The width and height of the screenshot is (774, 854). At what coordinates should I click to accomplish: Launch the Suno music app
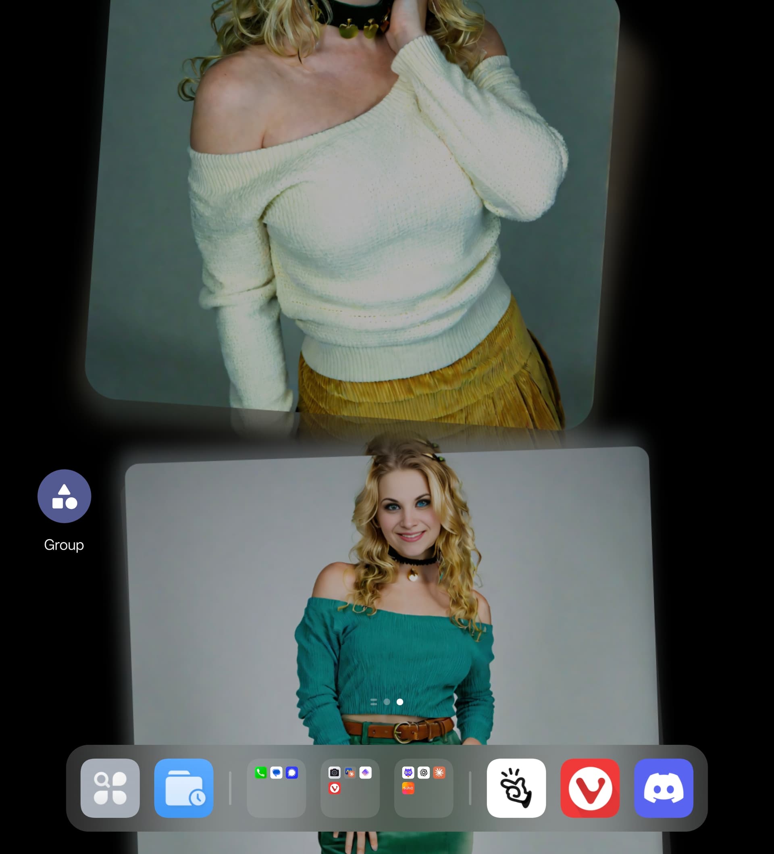(x=408, y=788)
